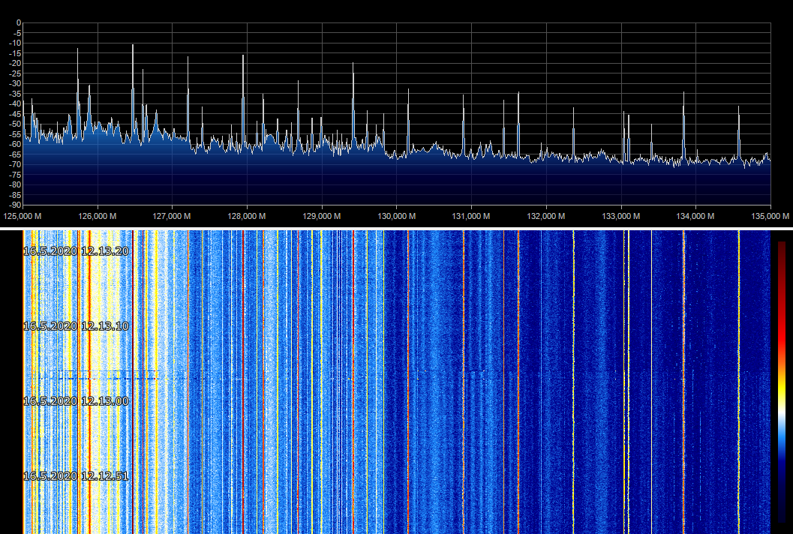Click the 128,000 M frequency axis label
Viewport: 793px width, 534px height.
pos(248,216)
